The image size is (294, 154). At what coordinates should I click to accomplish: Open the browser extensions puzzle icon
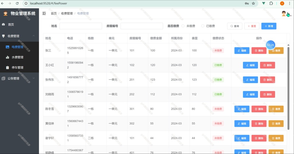click(271, 3)
